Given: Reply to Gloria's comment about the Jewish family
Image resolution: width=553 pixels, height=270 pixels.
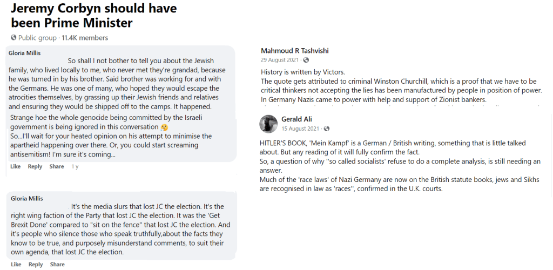Looking at the screenshot, I should pos(35,166).
